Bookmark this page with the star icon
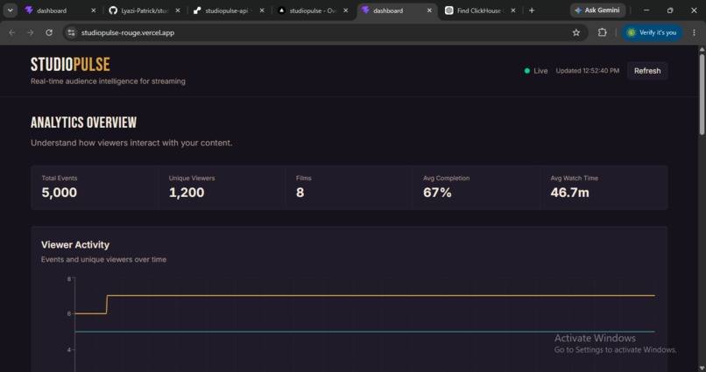This screenshot has width=706, height=372. pyautogui.click(x=575, y=32)
